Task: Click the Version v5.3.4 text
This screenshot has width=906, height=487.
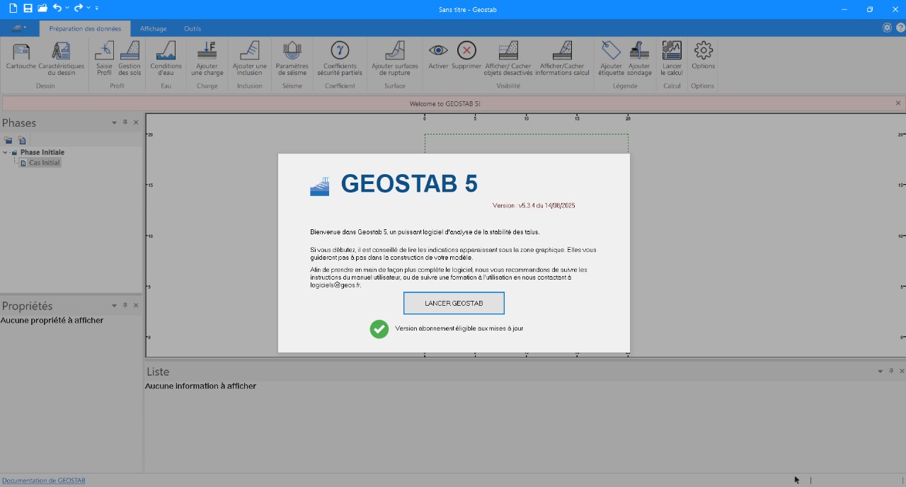Action: point(534,205)
